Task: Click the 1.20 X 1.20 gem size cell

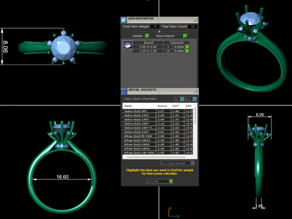Action: coord(148,51)
